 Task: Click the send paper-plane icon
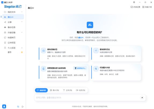pos(142,98)
